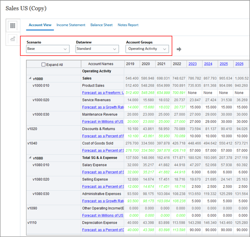Viewport: 250px width, 237px height.
Task: Collapse the v1080 Total SG & A Expense row
Action: [x=30, y=158]
